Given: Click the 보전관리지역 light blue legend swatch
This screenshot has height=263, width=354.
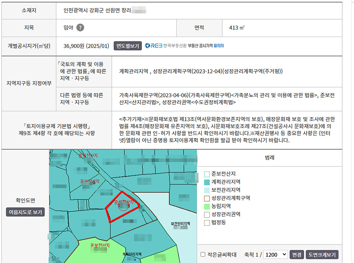Looking at the screenshot, I should [207, 190].
